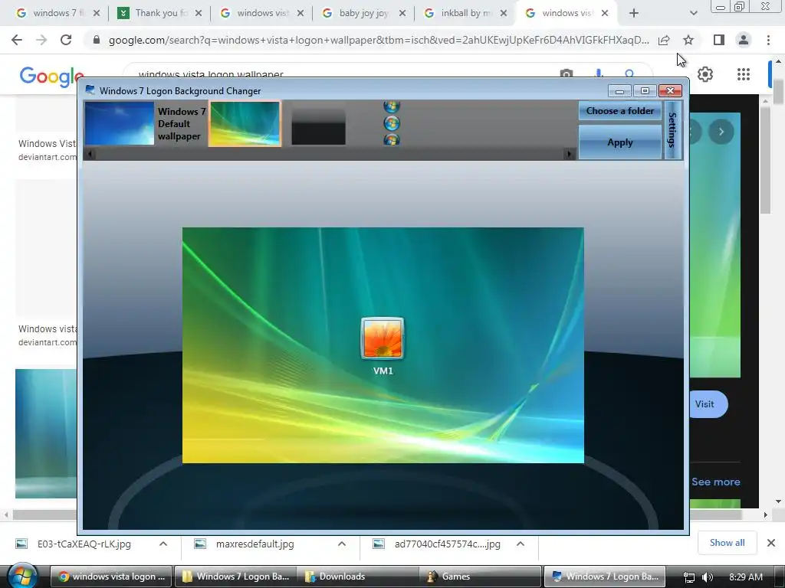Viewport: 785px width, 588px height.
Task: Open Google quick settings gear
Action: pos(705,74)
